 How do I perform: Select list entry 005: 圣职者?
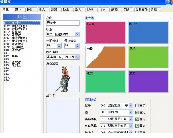pos(22,35)
